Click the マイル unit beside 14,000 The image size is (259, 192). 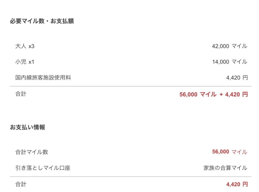[x=240, y=62]
